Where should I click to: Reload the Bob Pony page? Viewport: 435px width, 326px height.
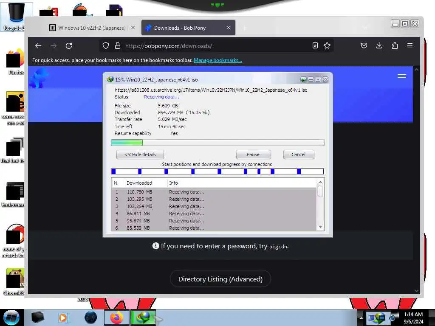pyautogui.click(x=69, y=46)
